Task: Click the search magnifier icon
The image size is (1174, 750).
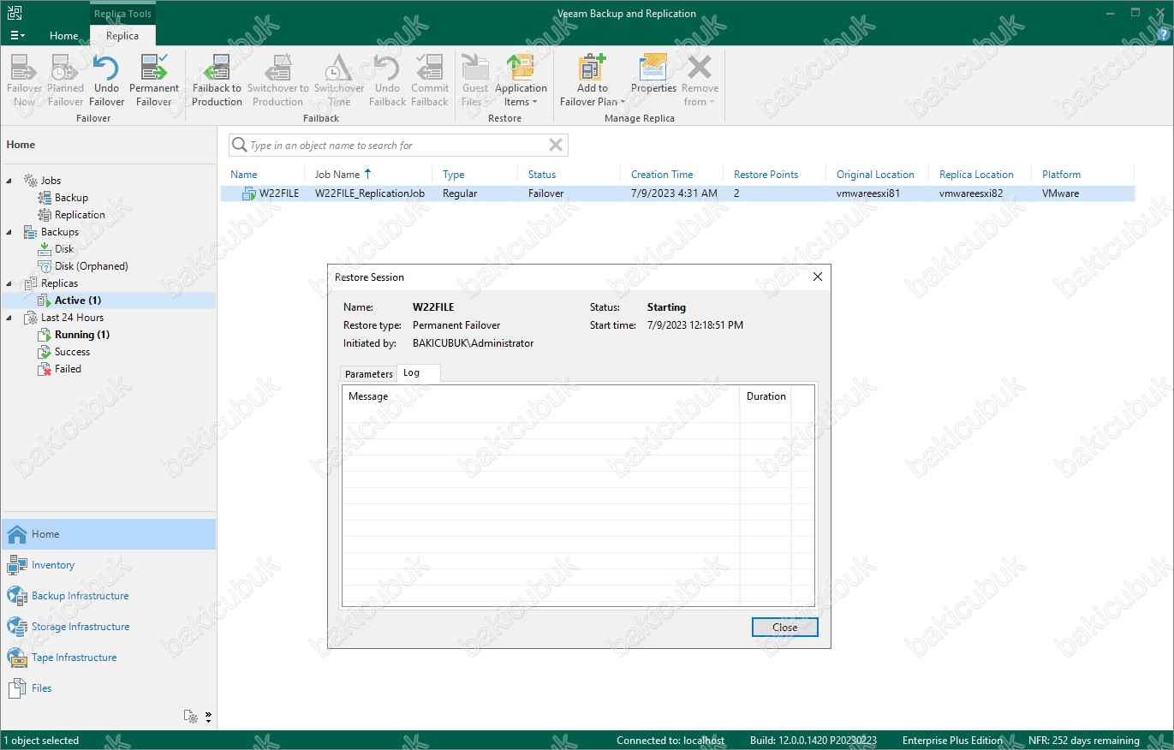Action: pyautogui.click(x=240, y=146)
